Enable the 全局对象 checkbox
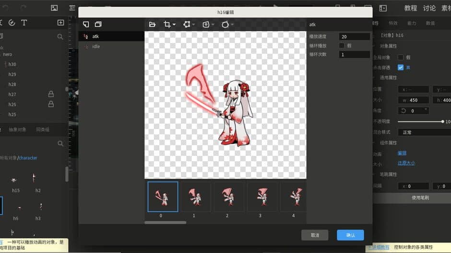Screen dimensions: 451x253 click(x=400, y=57)
